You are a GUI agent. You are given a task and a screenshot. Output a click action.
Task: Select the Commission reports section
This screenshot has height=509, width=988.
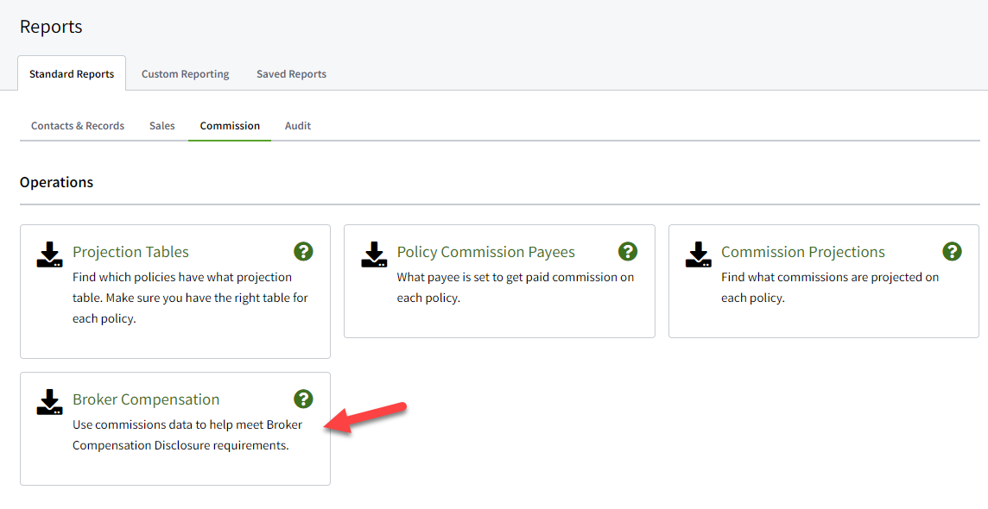click(229, 125)
